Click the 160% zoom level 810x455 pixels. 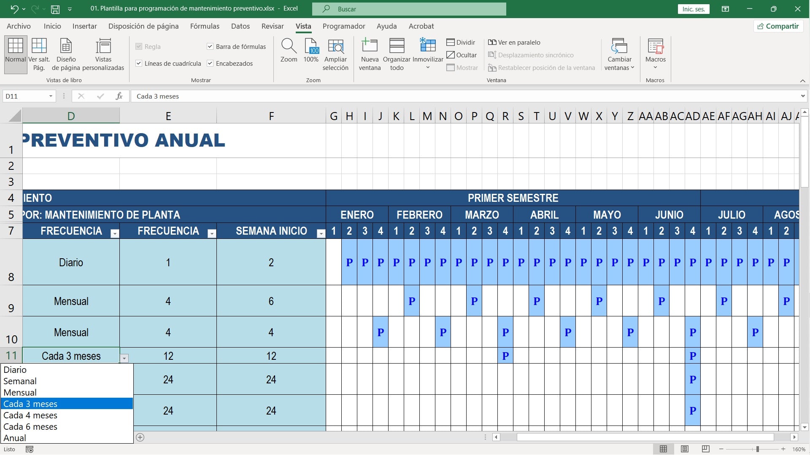point(799,450)
